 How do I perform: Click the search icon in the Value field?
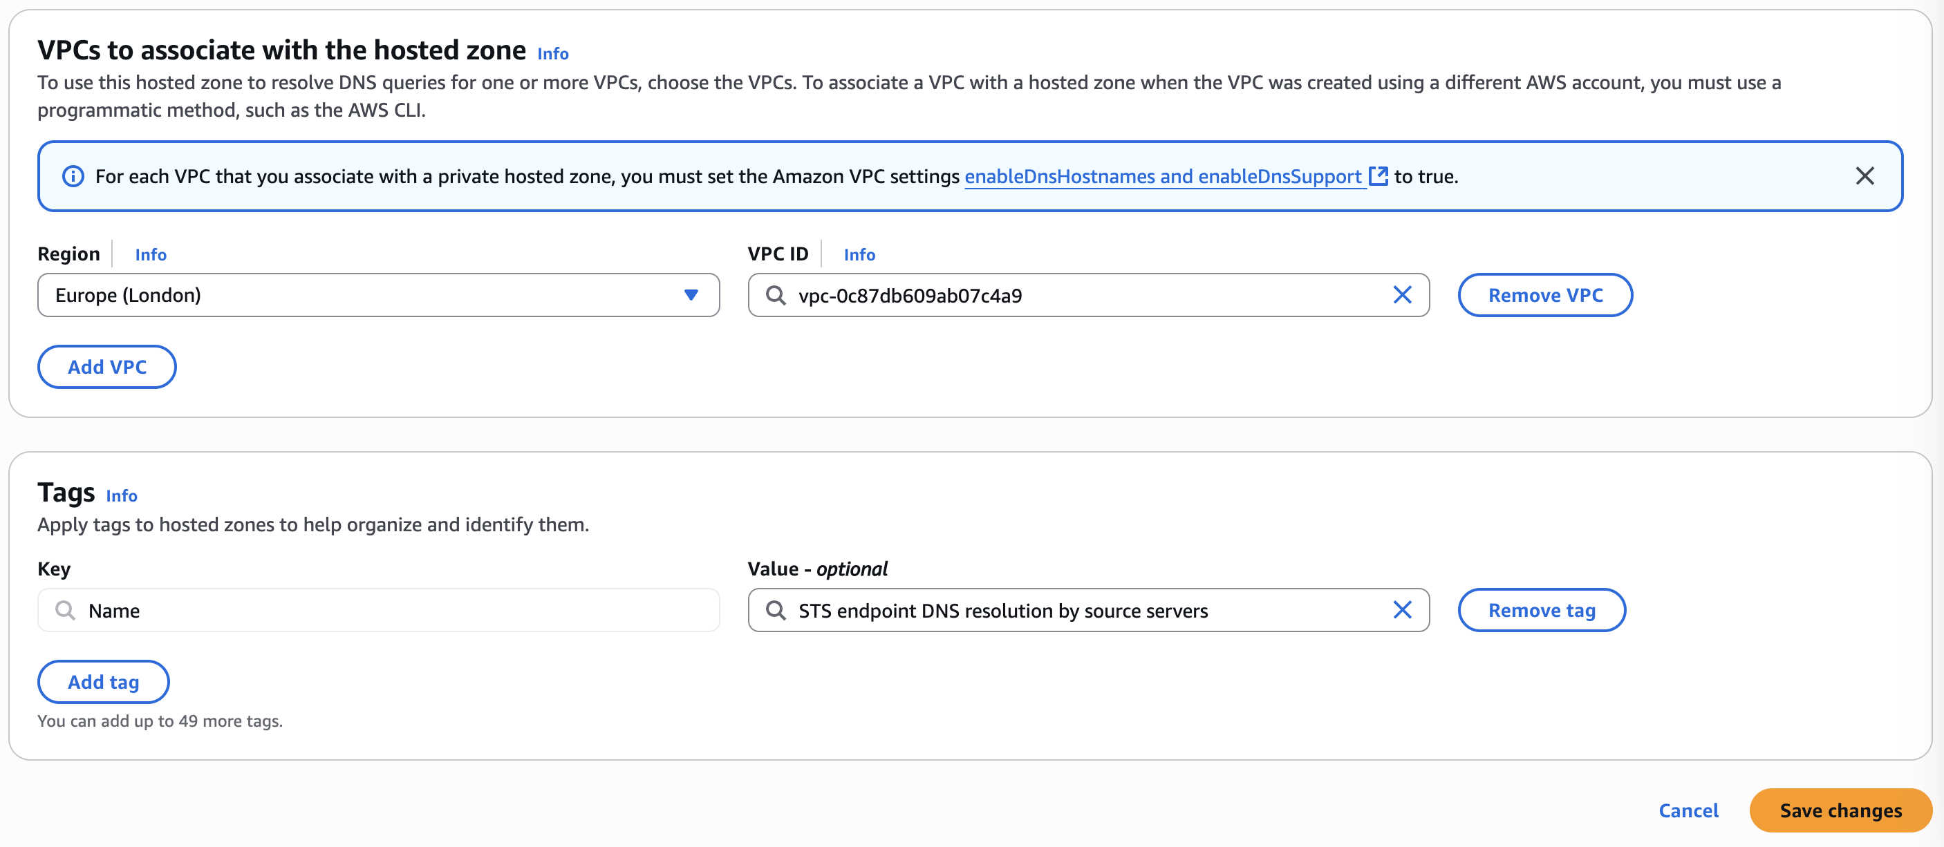(775, 610)
